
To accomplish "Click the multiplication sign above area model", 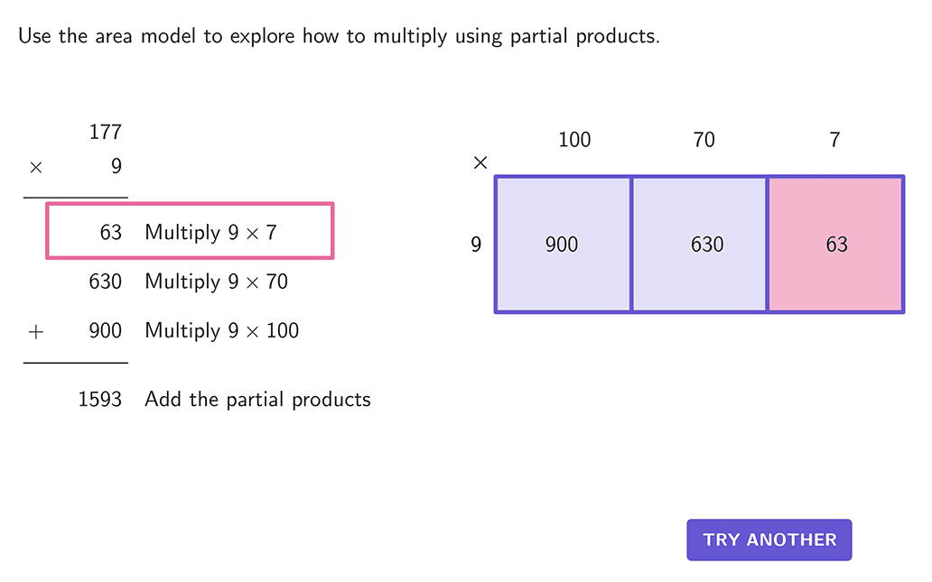I will tap(480, 163).
